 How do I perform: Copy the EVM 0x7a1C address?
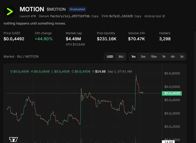pos(138,16)
